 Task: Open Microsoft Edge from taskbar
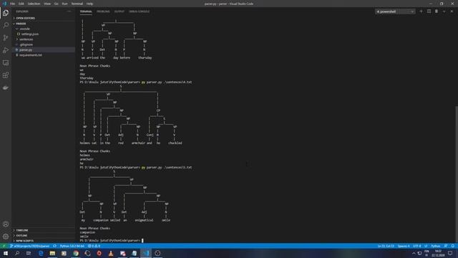[41, 253]
